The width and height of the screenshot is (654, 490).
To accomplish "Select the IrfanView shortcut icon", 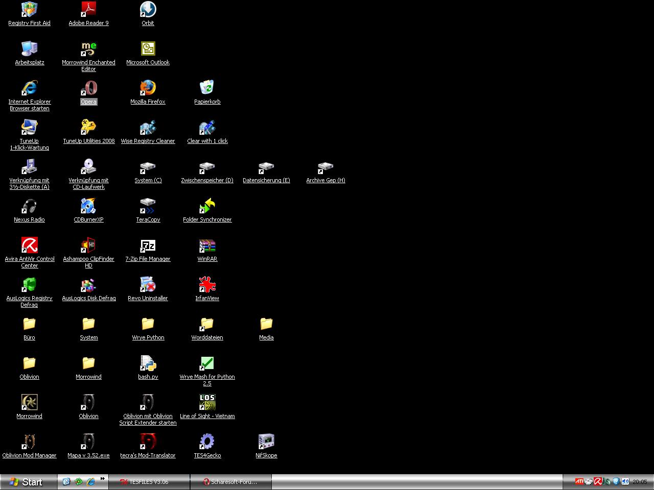I will pyautogui.click(x=207, y=285).
